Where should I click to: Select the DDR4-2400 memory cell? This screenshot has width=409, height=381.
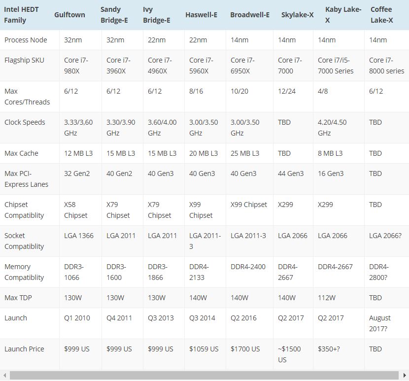(x=248, y=267)
